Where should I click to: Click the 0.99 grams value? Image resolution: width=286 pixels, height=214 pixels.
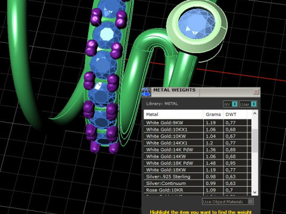[x=211, y=183]
